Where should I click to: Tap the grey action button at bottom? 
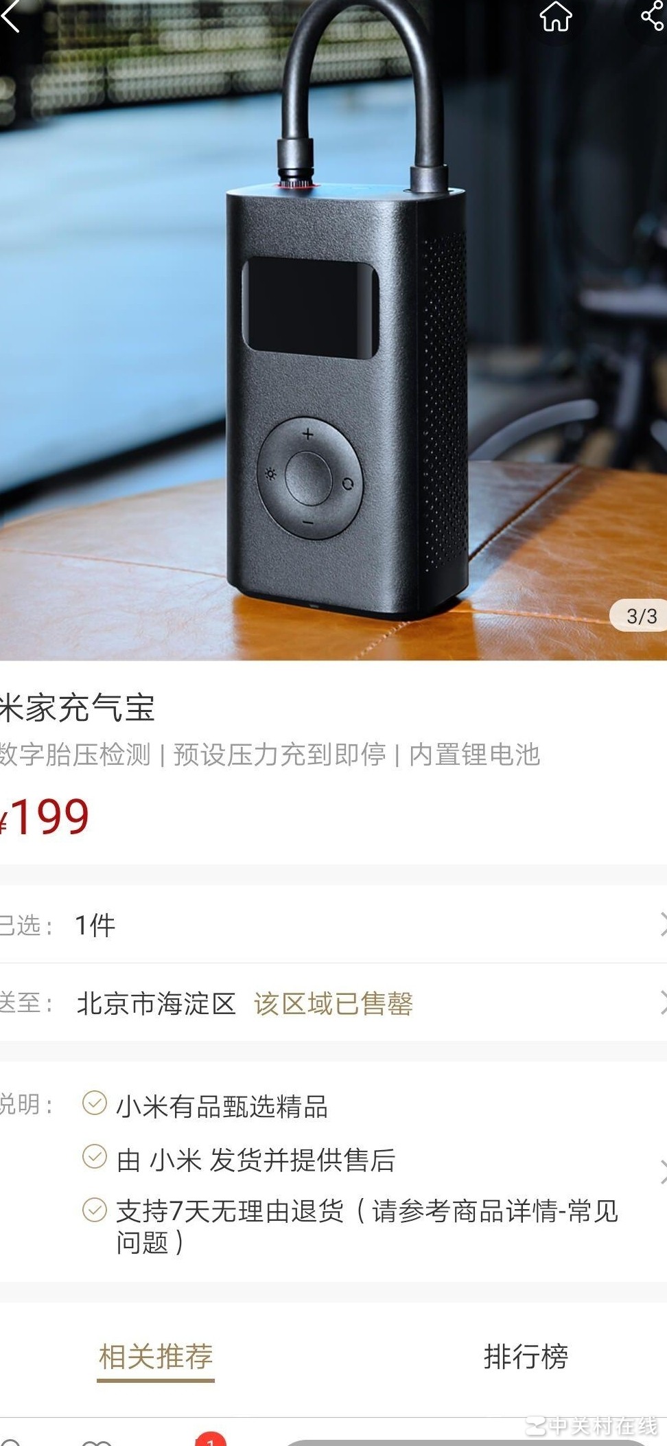[467, 1442]
